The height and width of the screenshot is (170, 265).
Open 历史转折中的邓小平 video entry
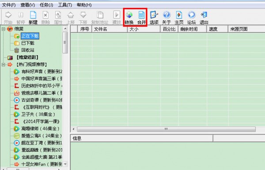coord(42,86)
